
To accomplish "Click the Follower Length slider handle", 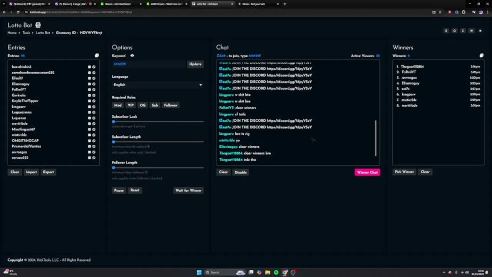I will click(114, 168).
